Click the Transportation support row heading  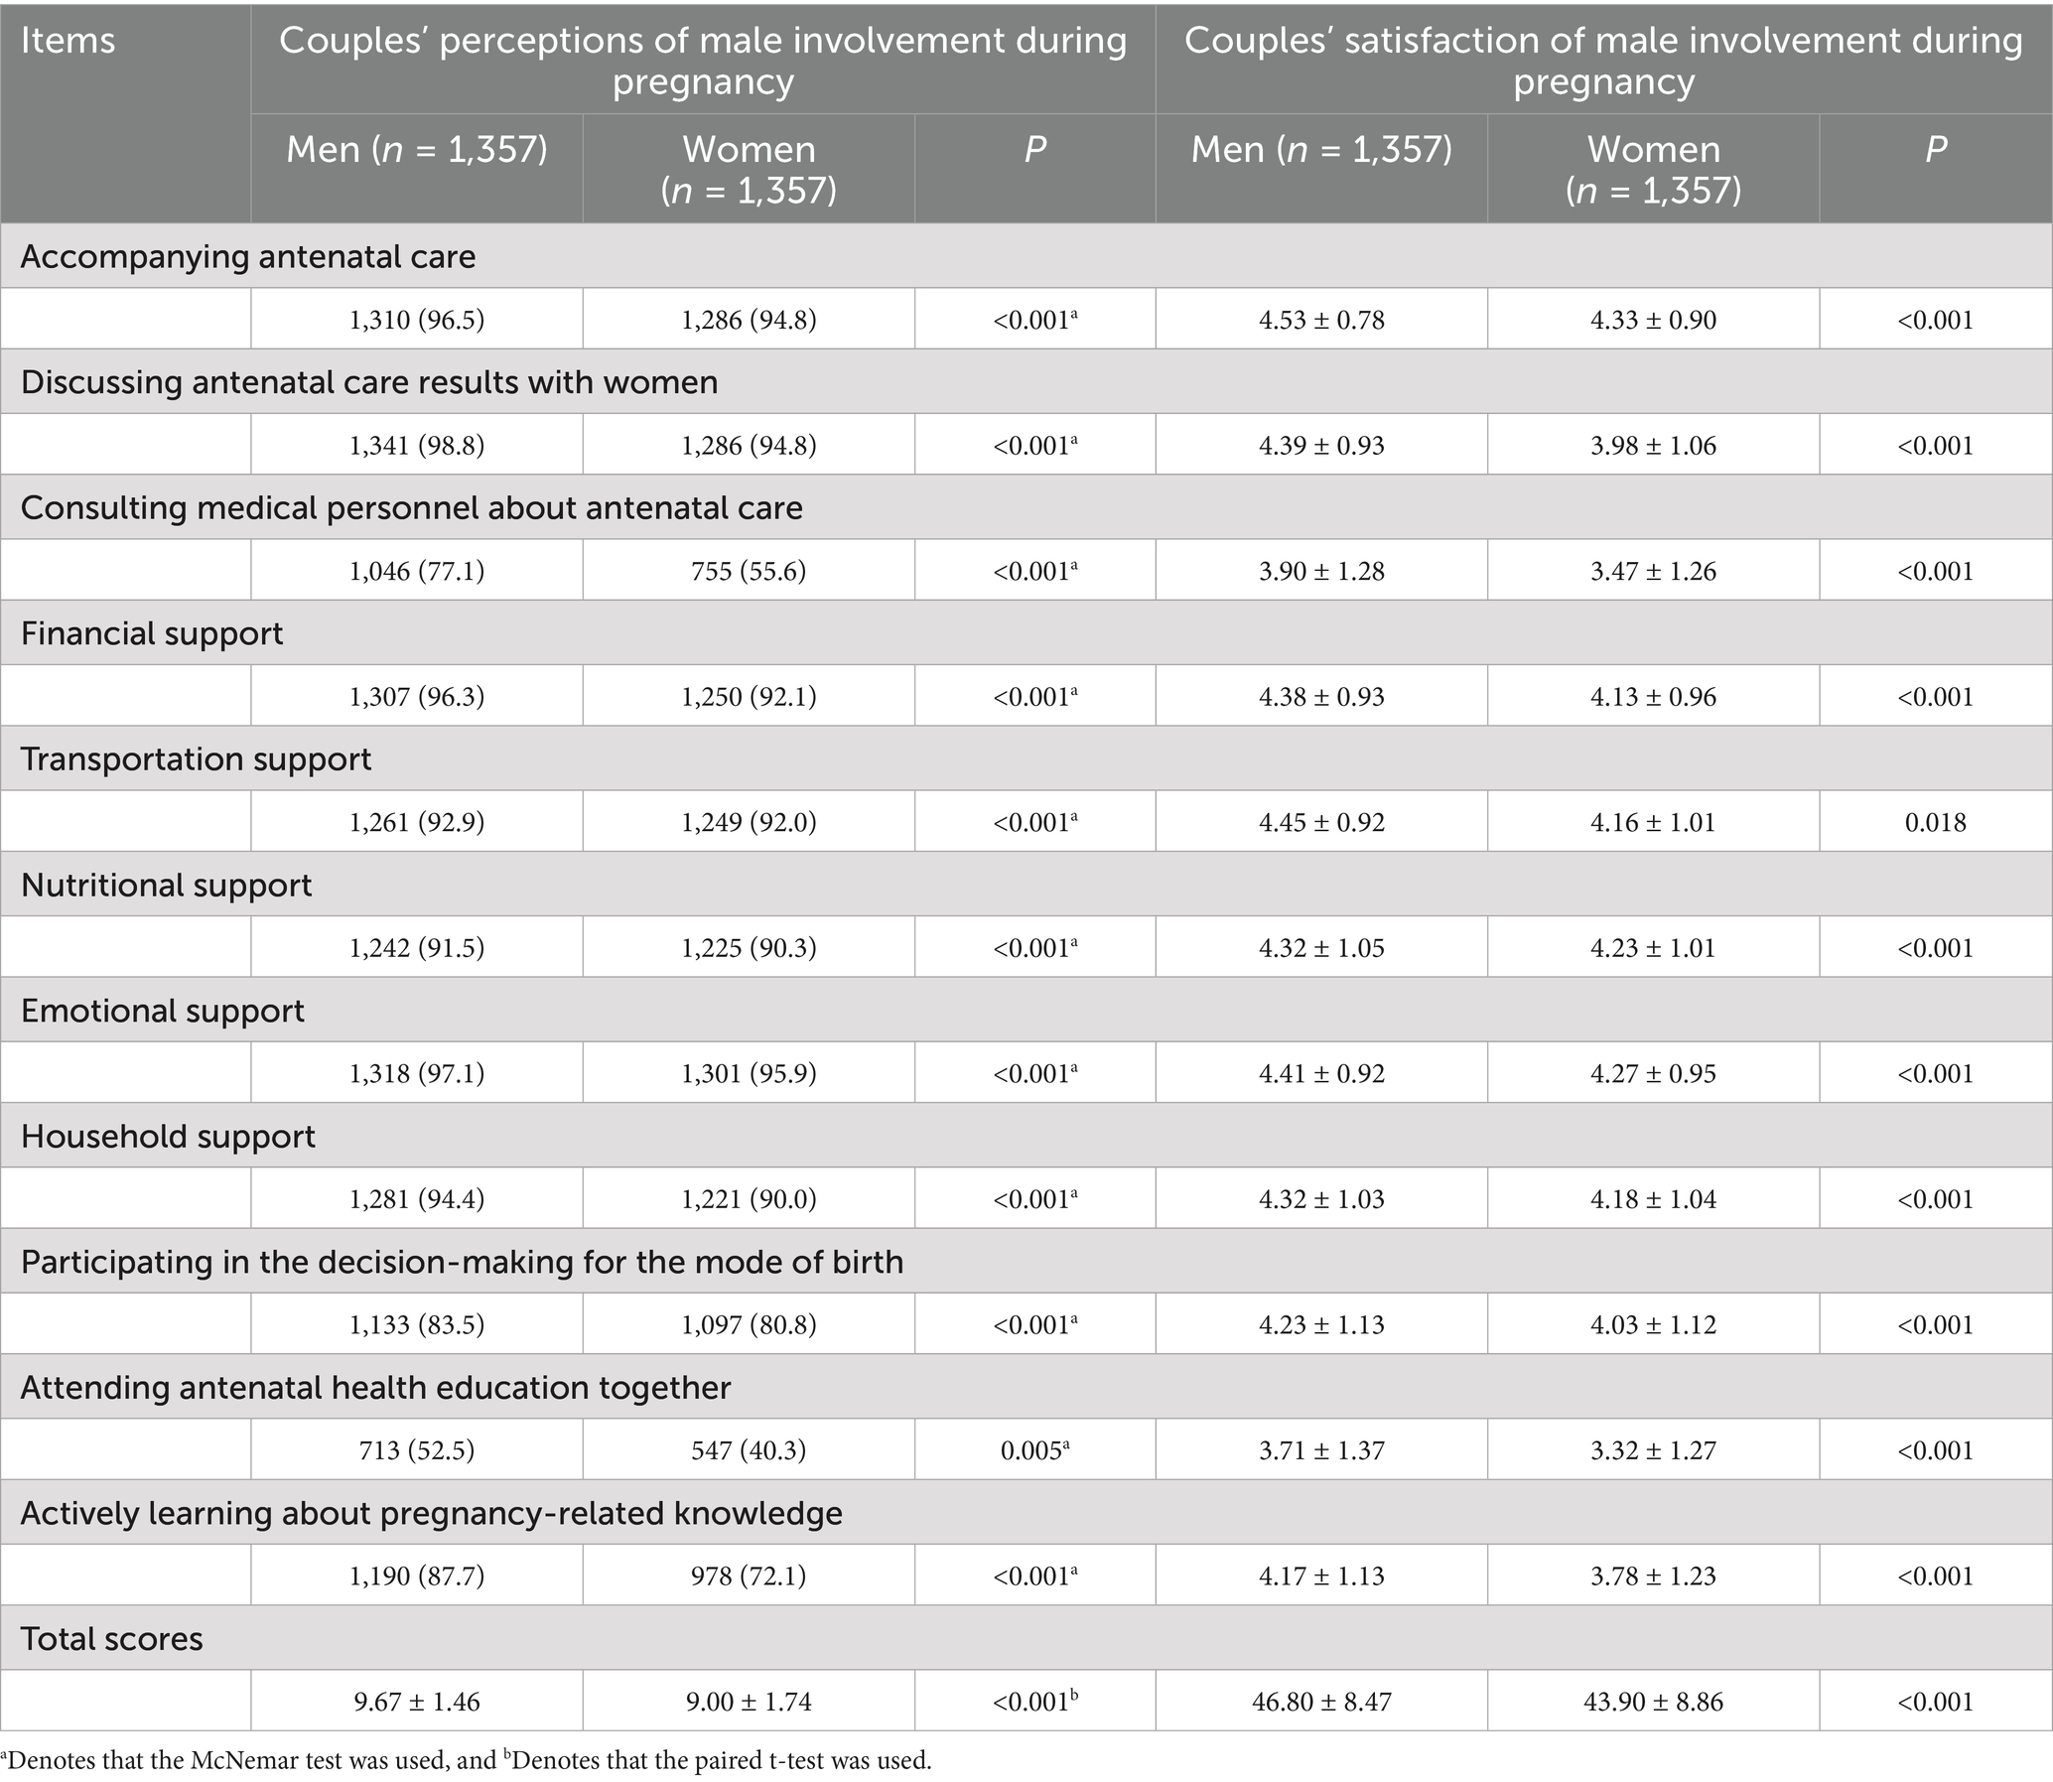[196, 759]
